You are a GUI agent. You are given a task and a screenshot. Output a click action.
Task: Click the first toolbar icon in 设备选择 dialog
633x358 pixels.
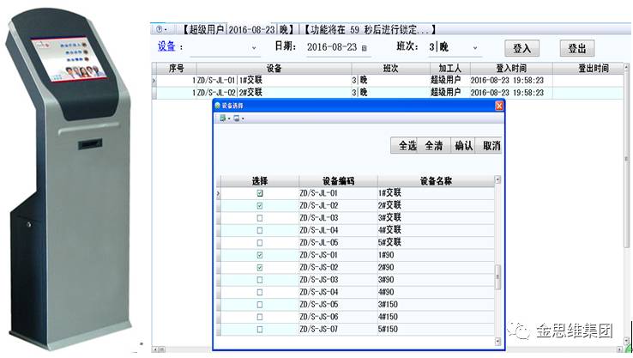coord(222,118)
